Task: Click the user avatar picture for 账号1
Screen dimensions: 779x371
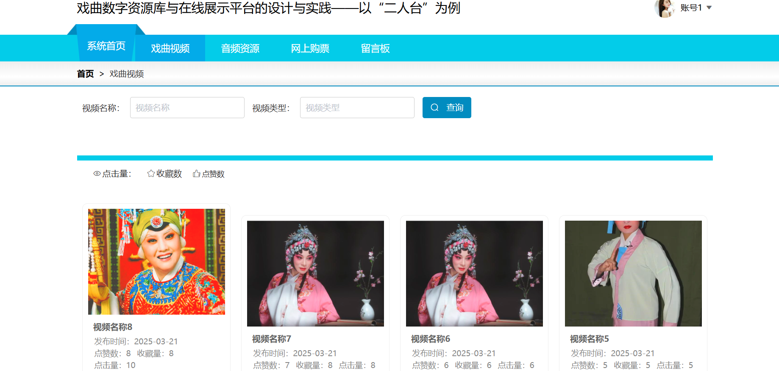Action: [x=665, y=8]
